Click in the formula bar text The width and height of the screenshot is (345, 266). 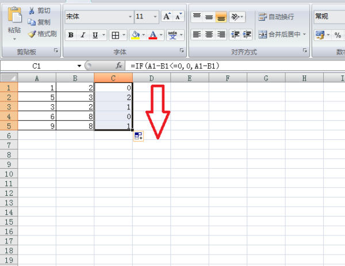[175, 66]
